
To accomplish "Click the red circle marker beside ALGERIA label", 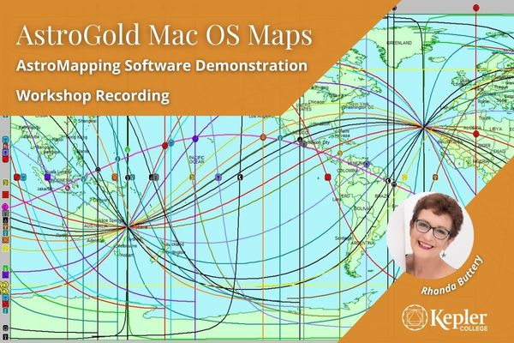I will [476, 134].
